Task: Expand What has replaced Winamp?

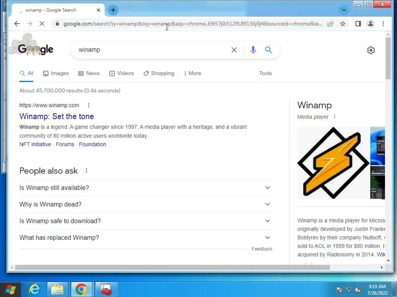Action: tap(146, 238)
